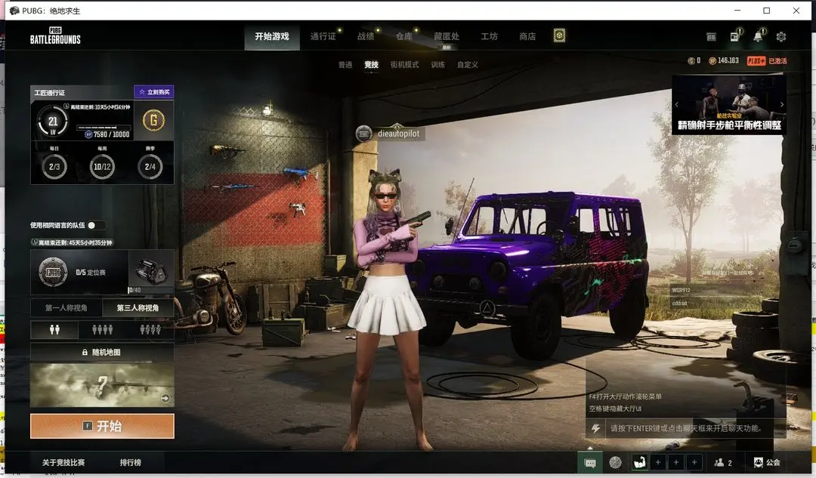Open the settings gear in the lobby header
This screenshot has width=816, height=478.
(780, 36)
